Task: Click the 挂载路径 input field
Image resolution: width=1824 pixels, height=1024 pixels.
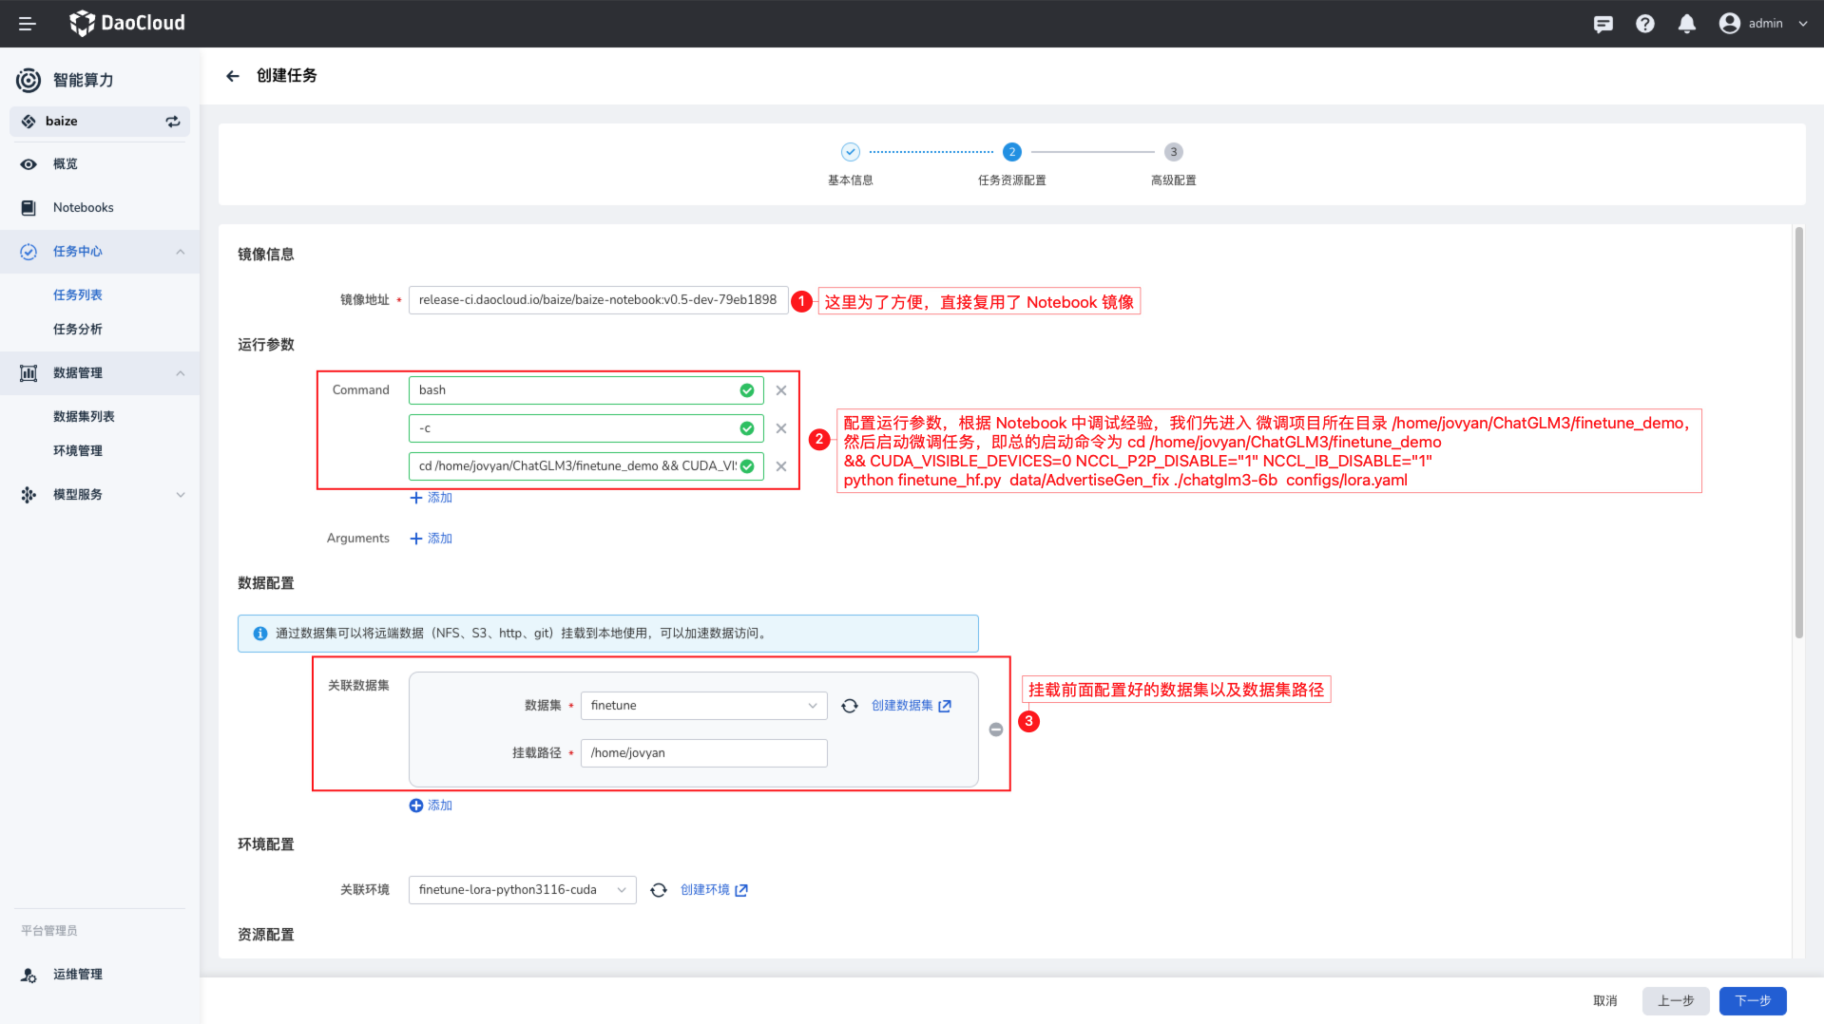Action: pyautogui.click(x=703, y=753)
